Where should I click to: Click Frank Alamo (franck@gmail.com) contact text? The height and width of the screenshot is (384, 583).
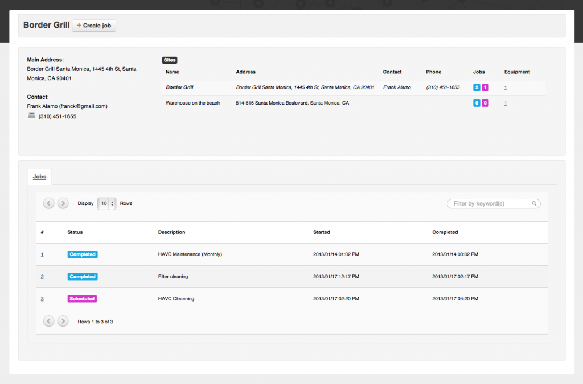(x=67, y=106)
